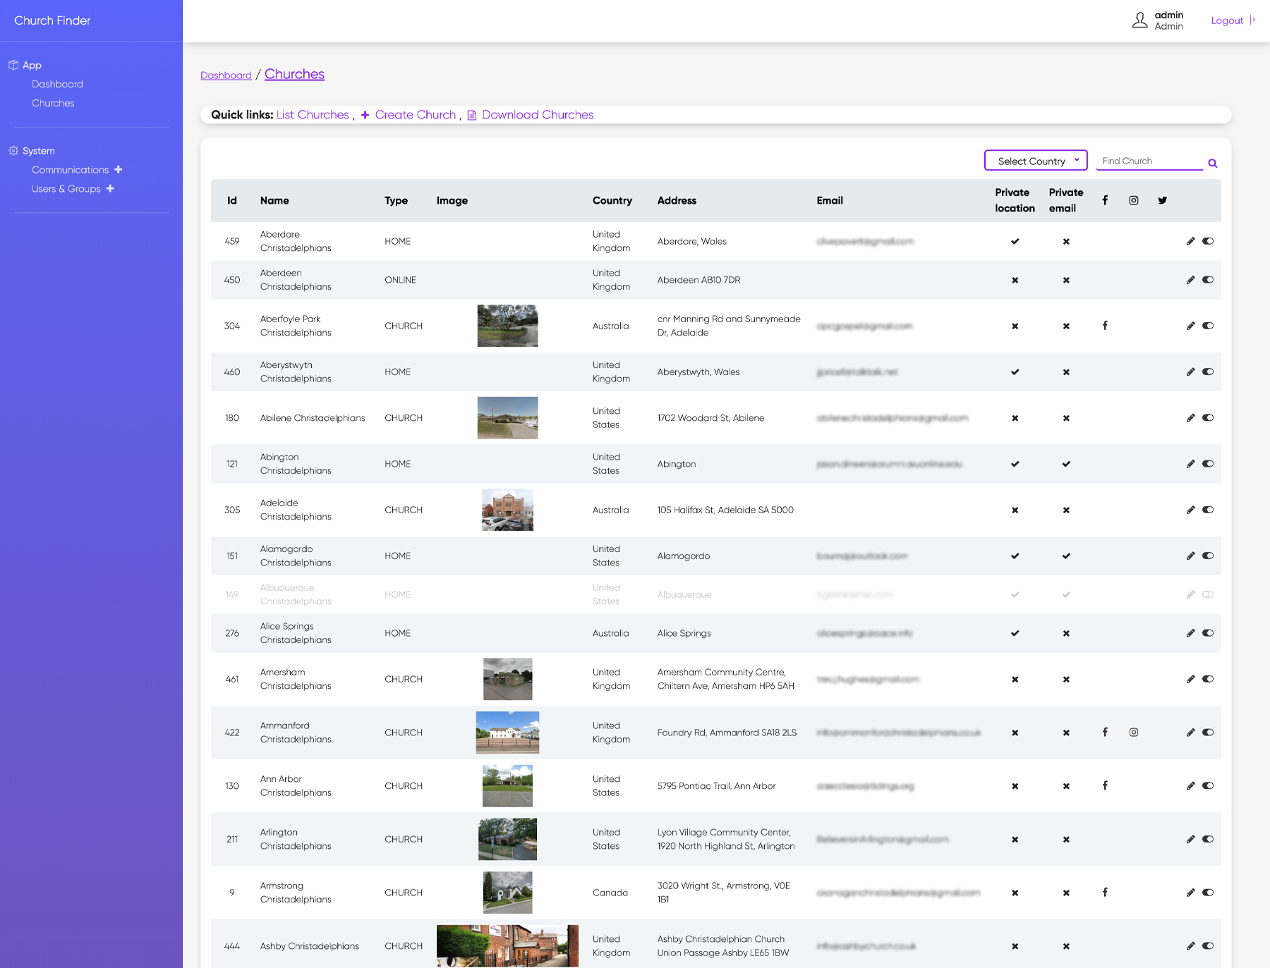Enable the disabled Albuquerque Christadelphians toggle
The width and height of the screenshot is (1270, 968).
[1209, 594]
